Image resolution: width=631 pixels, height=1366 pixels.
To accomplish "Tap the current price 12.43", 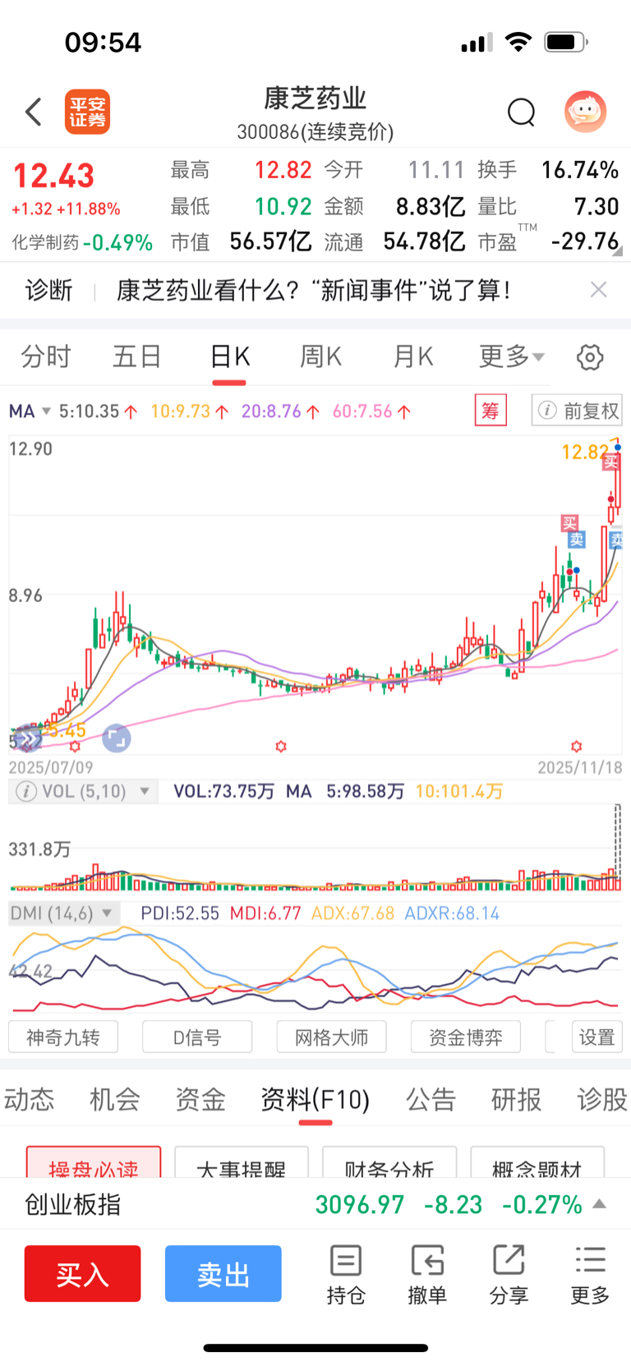I will click(53, 175).
